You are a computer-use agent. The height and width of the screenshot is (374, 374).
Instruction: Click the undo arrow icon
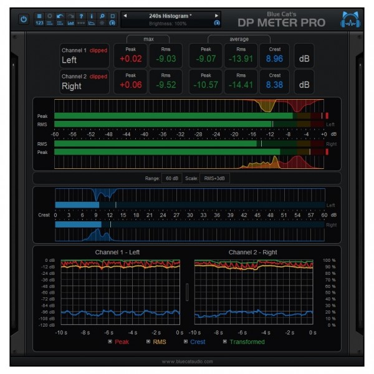60,16
